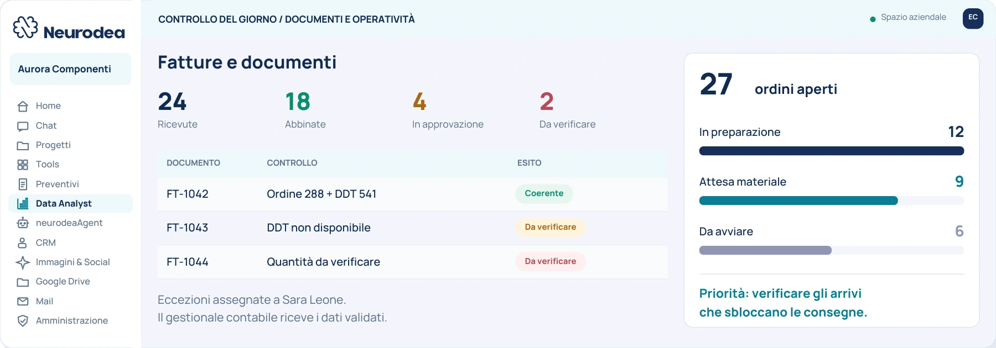Viewport: 996px width, 348px height.
Task: Click 'Ordine 288 + DDT 541' cell
Action: (x=321, y=194)
